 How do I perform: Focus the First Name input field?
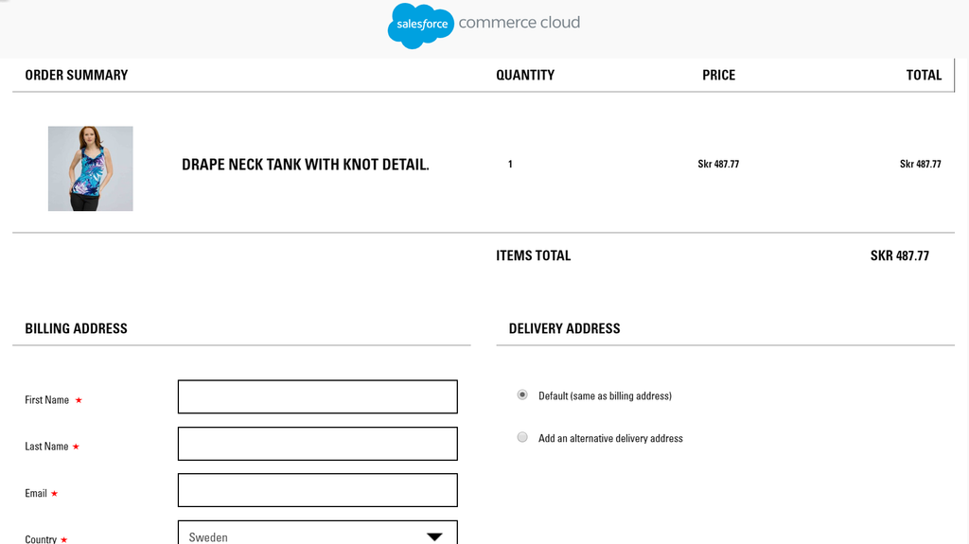coord(317,397)
